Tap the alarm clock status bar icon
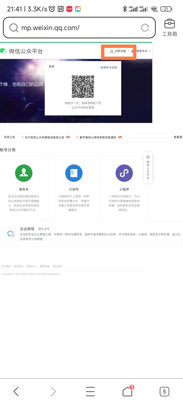The height and width of the screenshot is (404, 183). tap(52, 9)
